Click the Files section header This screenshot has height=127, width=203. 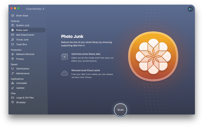[13, 93]
